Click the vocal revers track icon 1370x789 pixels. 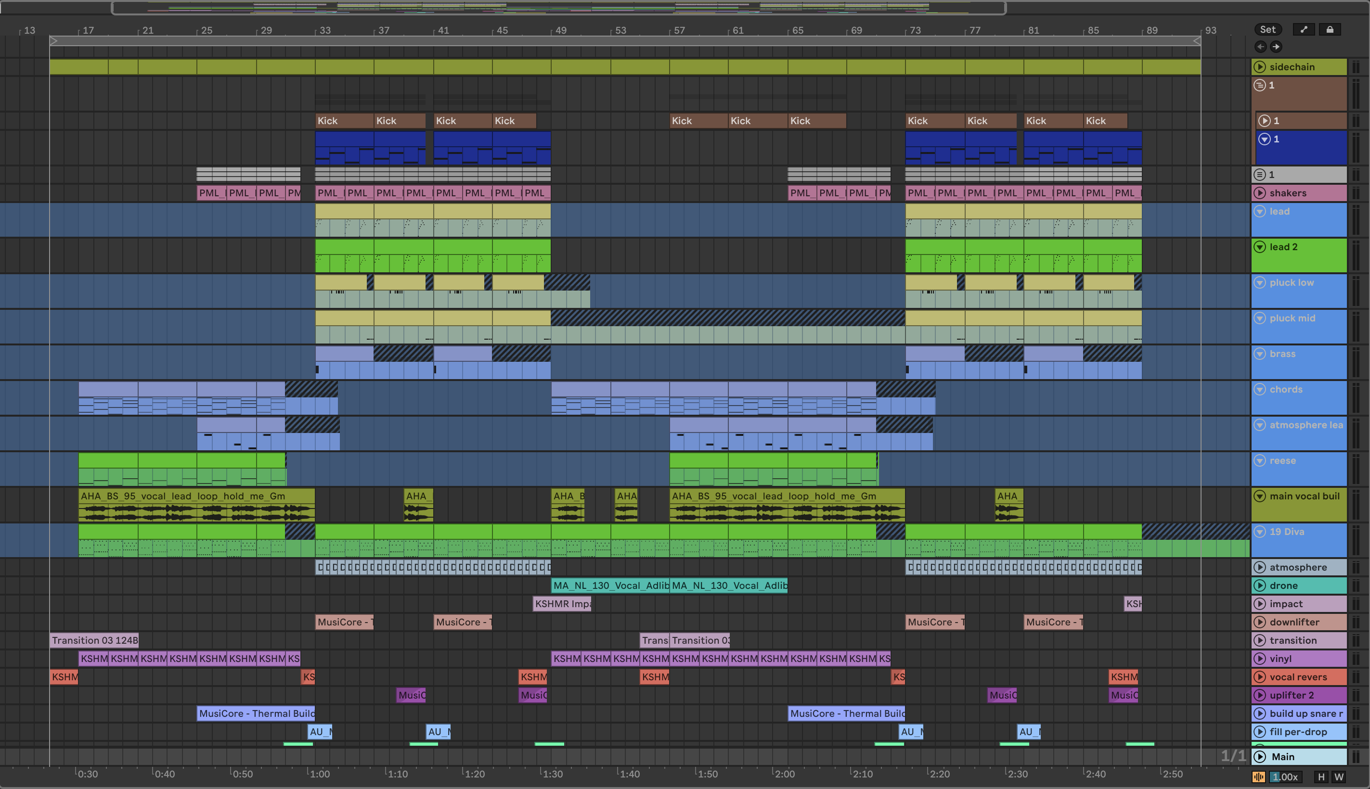pos(1260,677)
